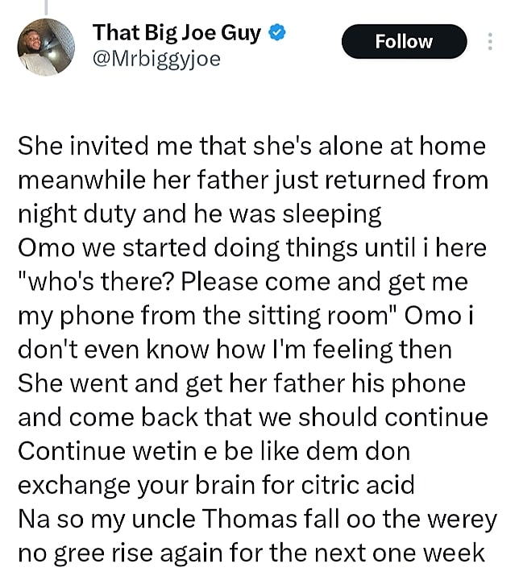Tap the last line "no gree rise again"
Image resolution: width=519 pixels, height=580 pixels.
[251, 554]
